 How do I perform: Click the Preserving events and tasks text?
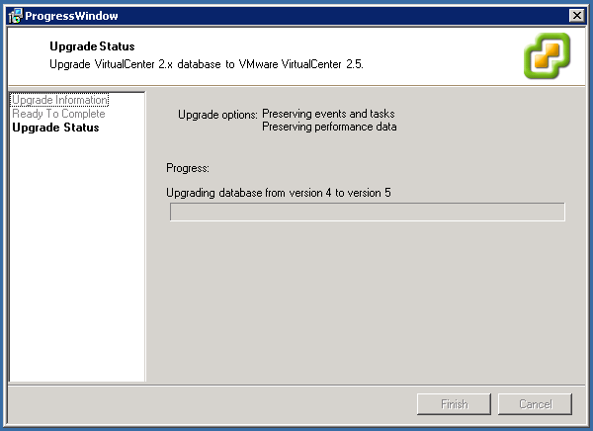(x=328, y=115)
